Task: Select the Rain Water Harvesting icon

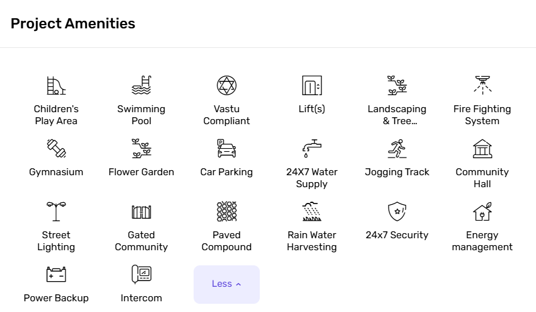Action: coord(312,212)
